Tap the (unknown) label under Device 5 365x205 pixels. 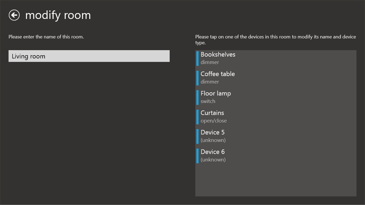[x=213, y=140]
